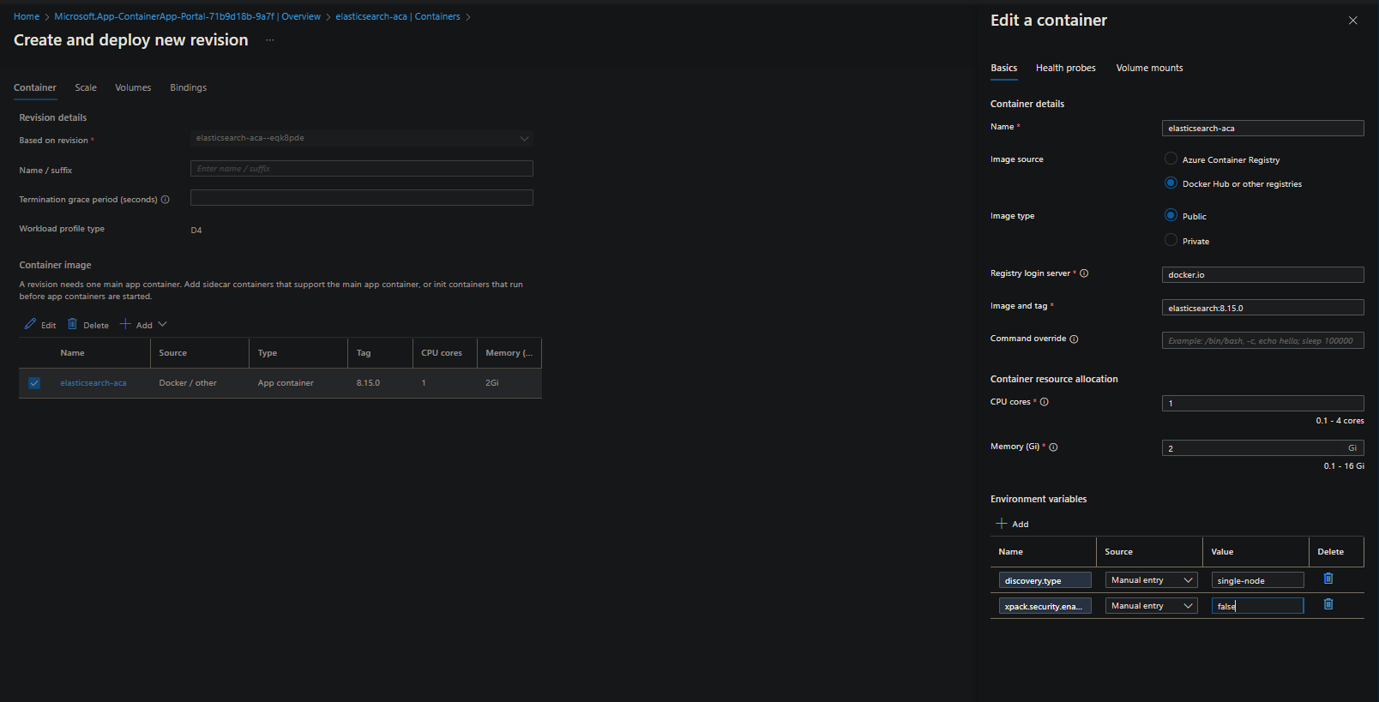Delete the discovery.type environment variable
1379x702 pixels.
click(1328, 579)
